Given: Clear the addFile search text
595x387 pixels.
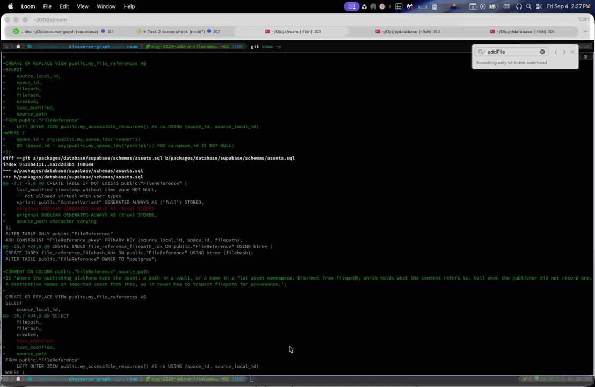Looking at the screenshot, I should coord(542,52).
